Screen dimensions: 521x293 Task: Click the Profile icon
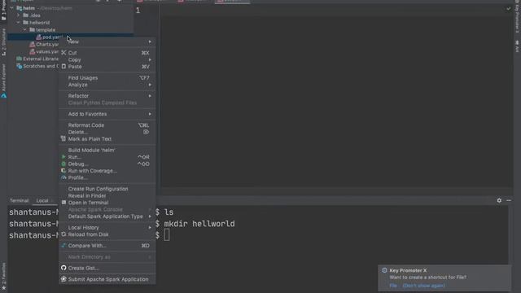63,177
